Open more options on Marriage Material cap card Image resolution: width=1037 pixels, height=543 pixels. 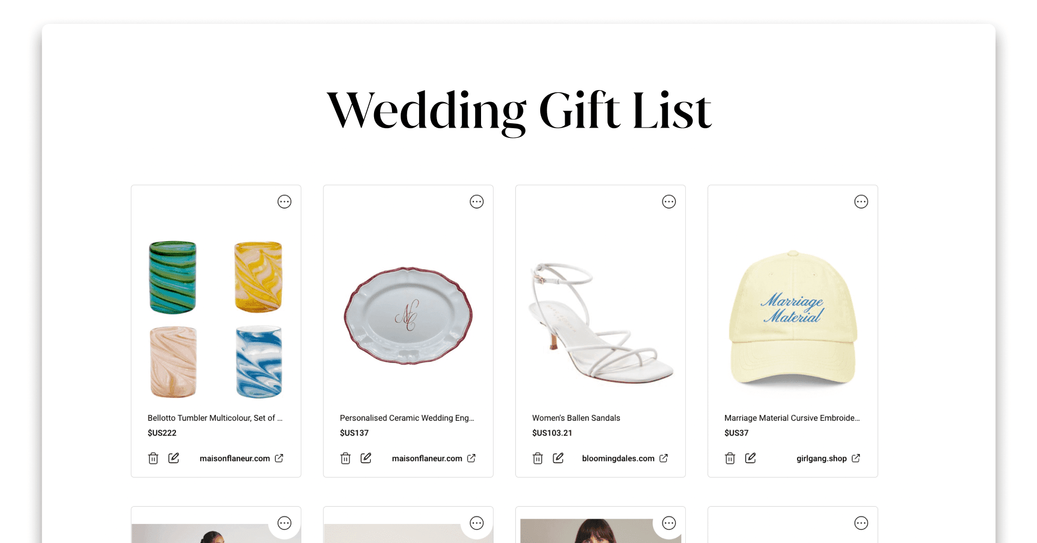click(x=861, y=202)
